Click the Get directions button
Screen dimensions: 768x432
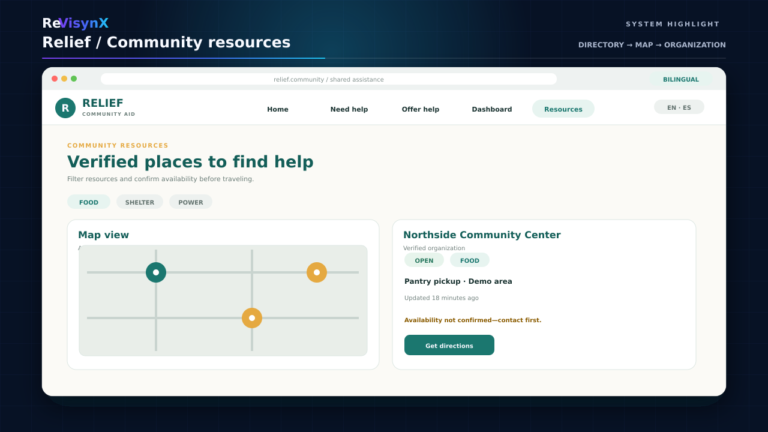[x=449, y=345]
